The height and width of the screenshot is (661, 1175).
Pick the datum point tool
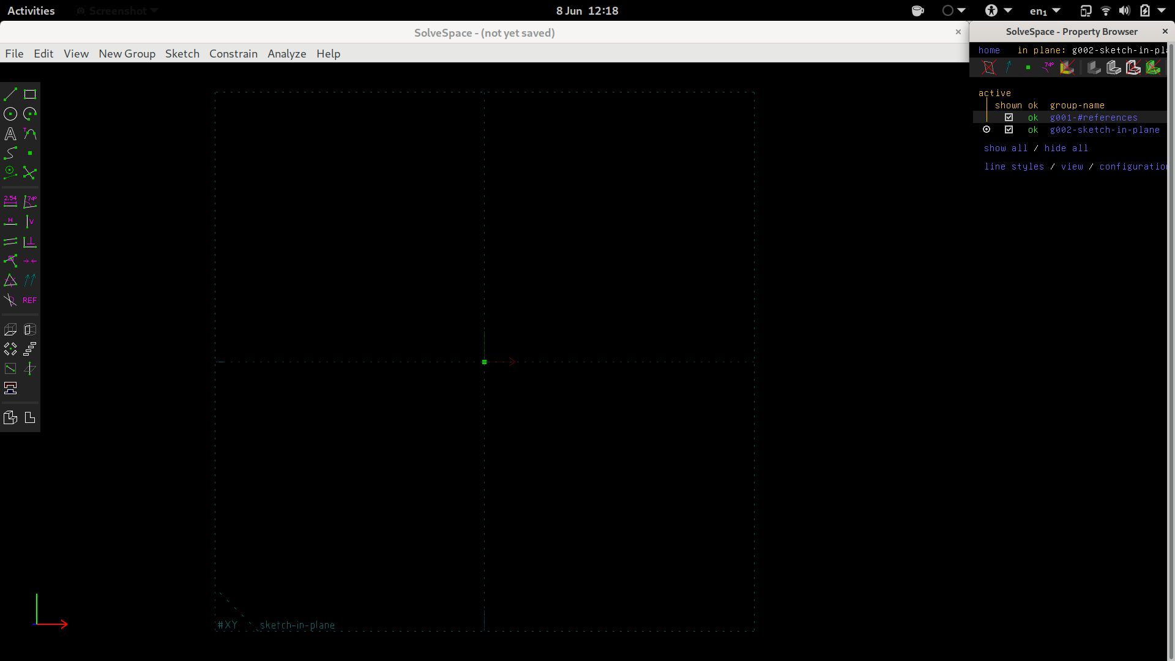(x=29, y=154)
